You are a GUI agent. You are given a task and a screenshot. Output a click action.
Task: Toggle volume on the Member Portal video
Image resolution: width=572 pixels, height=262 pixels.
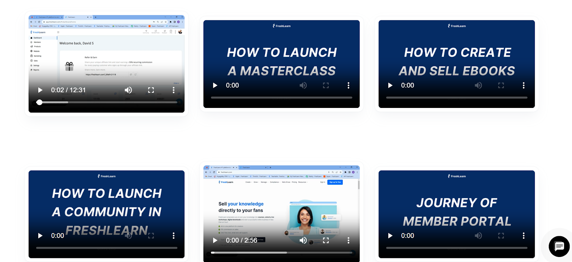point(478,236)
